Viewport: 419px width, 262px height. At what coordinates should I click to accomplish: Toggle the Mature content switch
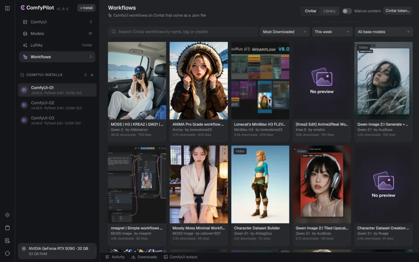point(347,11)
